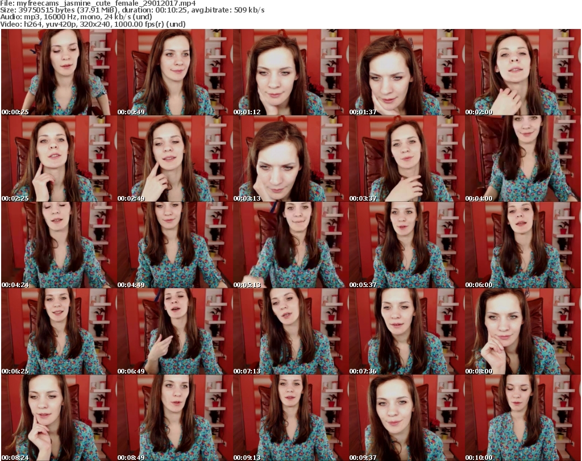The image size is (582, 461).
Task: Select the 00:02:00 frame thumbnail
Action: [x=522, y=72]
